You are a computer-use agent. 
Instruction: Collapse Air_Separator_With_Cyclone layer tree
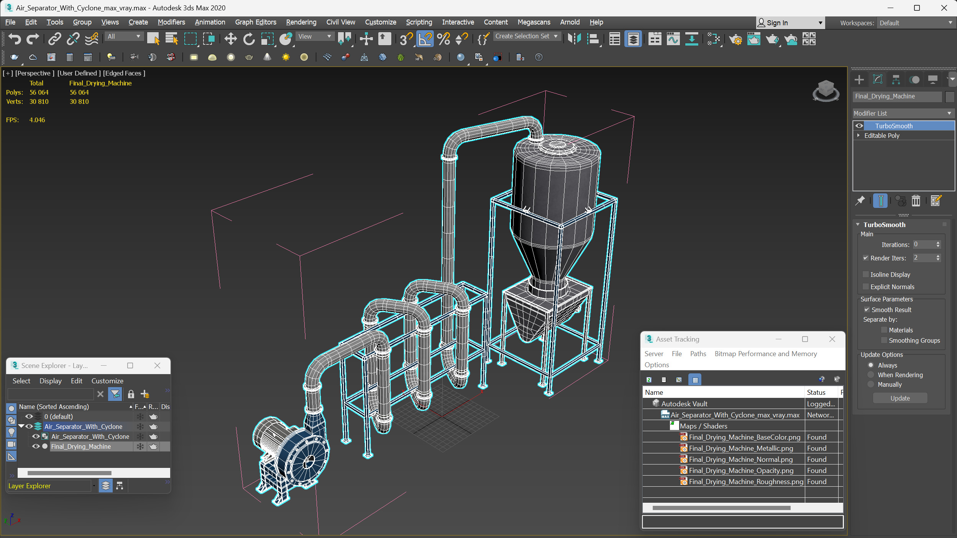pyautogui.click(x=21, y=426)
